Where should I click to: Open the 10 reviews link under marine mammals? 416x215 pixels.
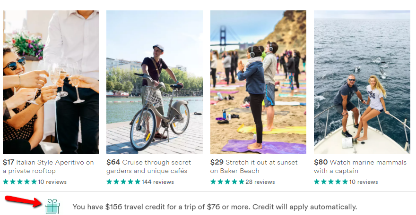pos(363,182)
